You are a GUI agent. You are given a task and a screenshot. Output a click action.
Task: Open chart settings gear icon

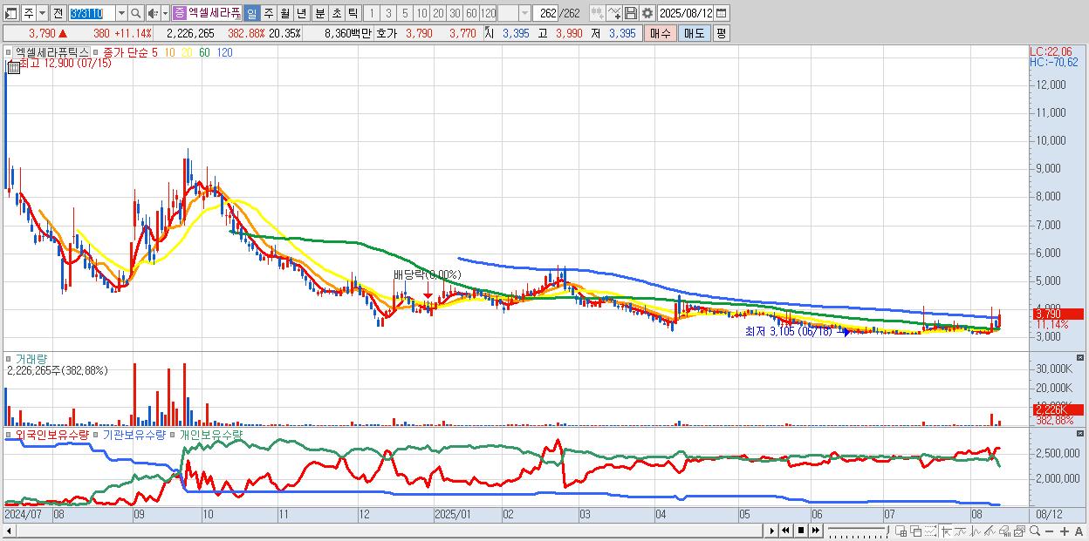coord(647,13)
